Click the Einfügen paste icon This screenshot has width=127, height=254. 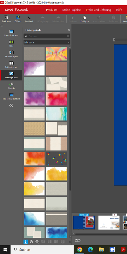[x=85, y=18]
